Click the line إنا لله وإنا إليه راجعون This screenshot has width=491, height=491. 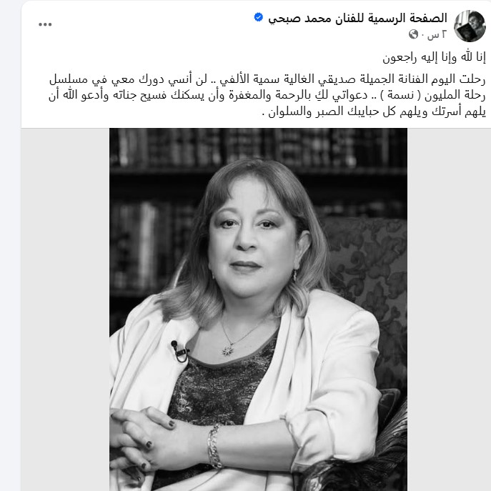(x=434, y=57)
